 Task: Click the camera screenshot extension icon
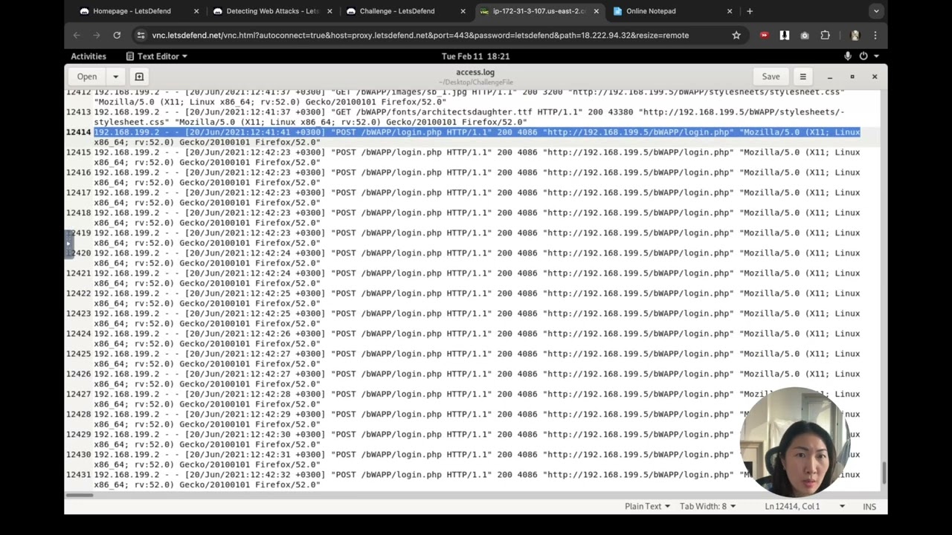[x=805, y=35]
